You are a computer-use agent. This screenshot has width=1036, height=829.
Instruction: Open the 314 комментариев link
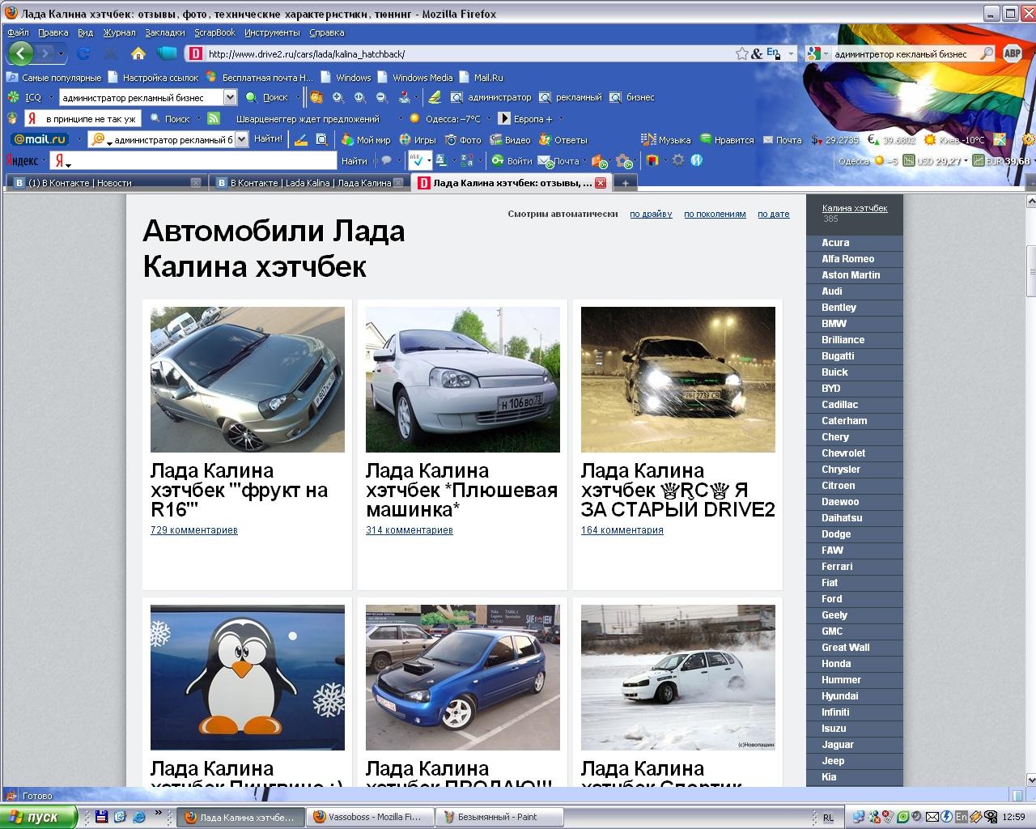click(410, 530)
